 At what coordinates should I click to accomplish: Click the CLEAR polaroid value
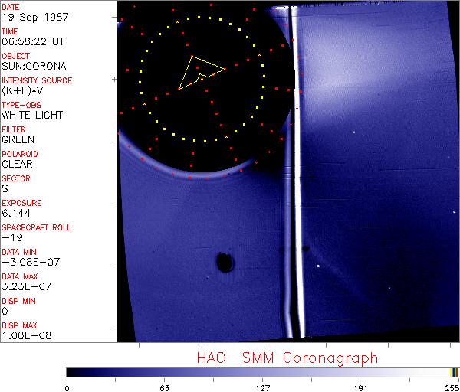(x=18, y=164)
